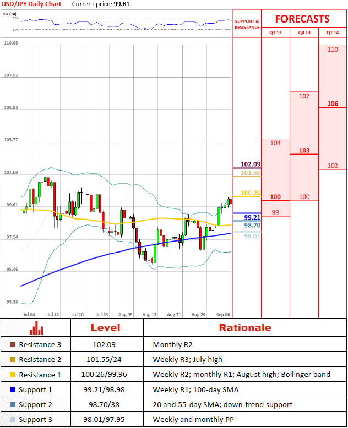Click the 105.85 y-axis price label
This screenshot has height=428, width=348.
point(11,107)
